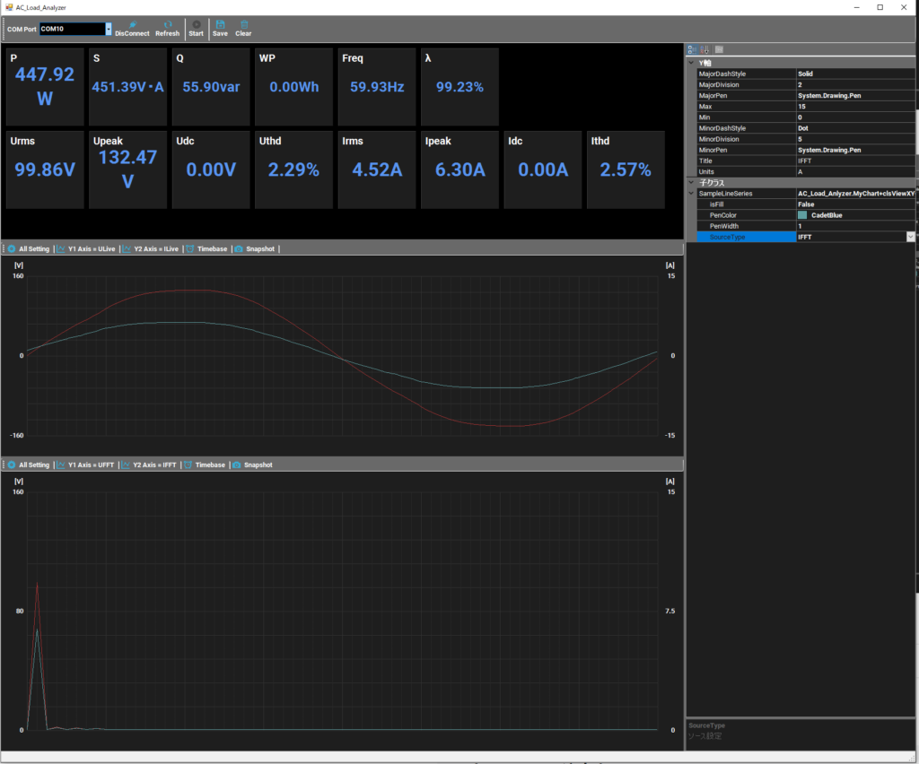The height and width of the screenshot is (764, 919).
Task: Click the DisConnect plug icon
Action: [132, 23]
